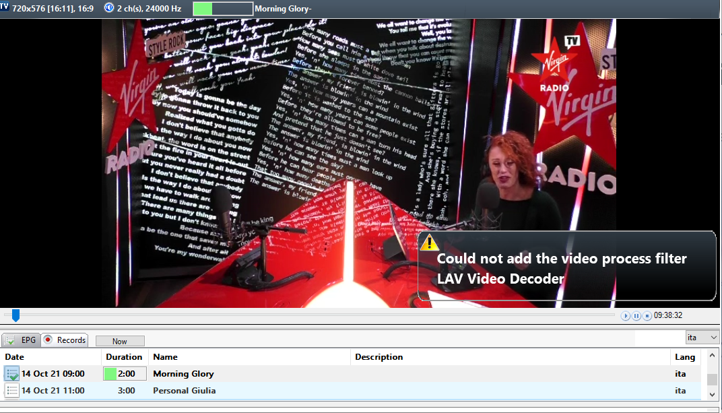Click the Description column header
The height and width of the screenshot is (413, 722).
click(511, 357)
